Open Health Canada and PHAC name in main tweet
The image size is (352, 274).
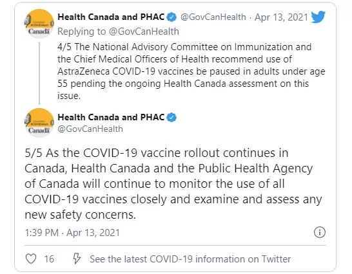point(111,117)
